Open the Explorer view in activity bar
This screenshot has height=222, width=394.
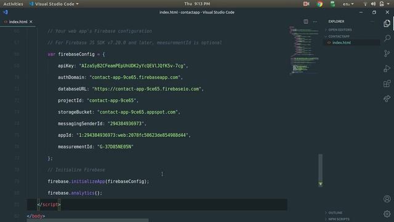pyautogui.click(x=387, y=23)
